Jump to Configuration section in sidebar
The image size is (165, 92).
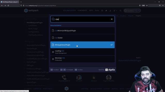click(x=34, y=32)
